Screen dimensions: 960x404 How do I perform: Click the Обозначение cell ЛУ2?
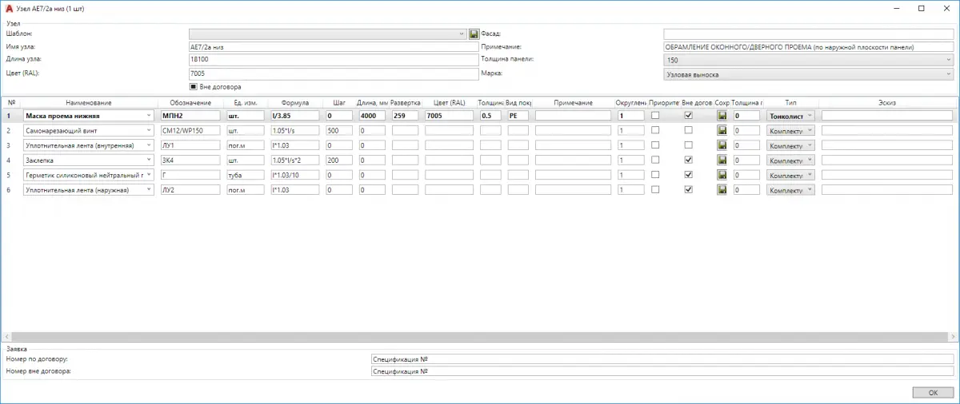pos(190,190)
